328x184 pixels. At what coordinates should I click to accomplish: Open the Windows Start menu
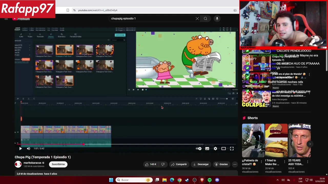point(111,180)
